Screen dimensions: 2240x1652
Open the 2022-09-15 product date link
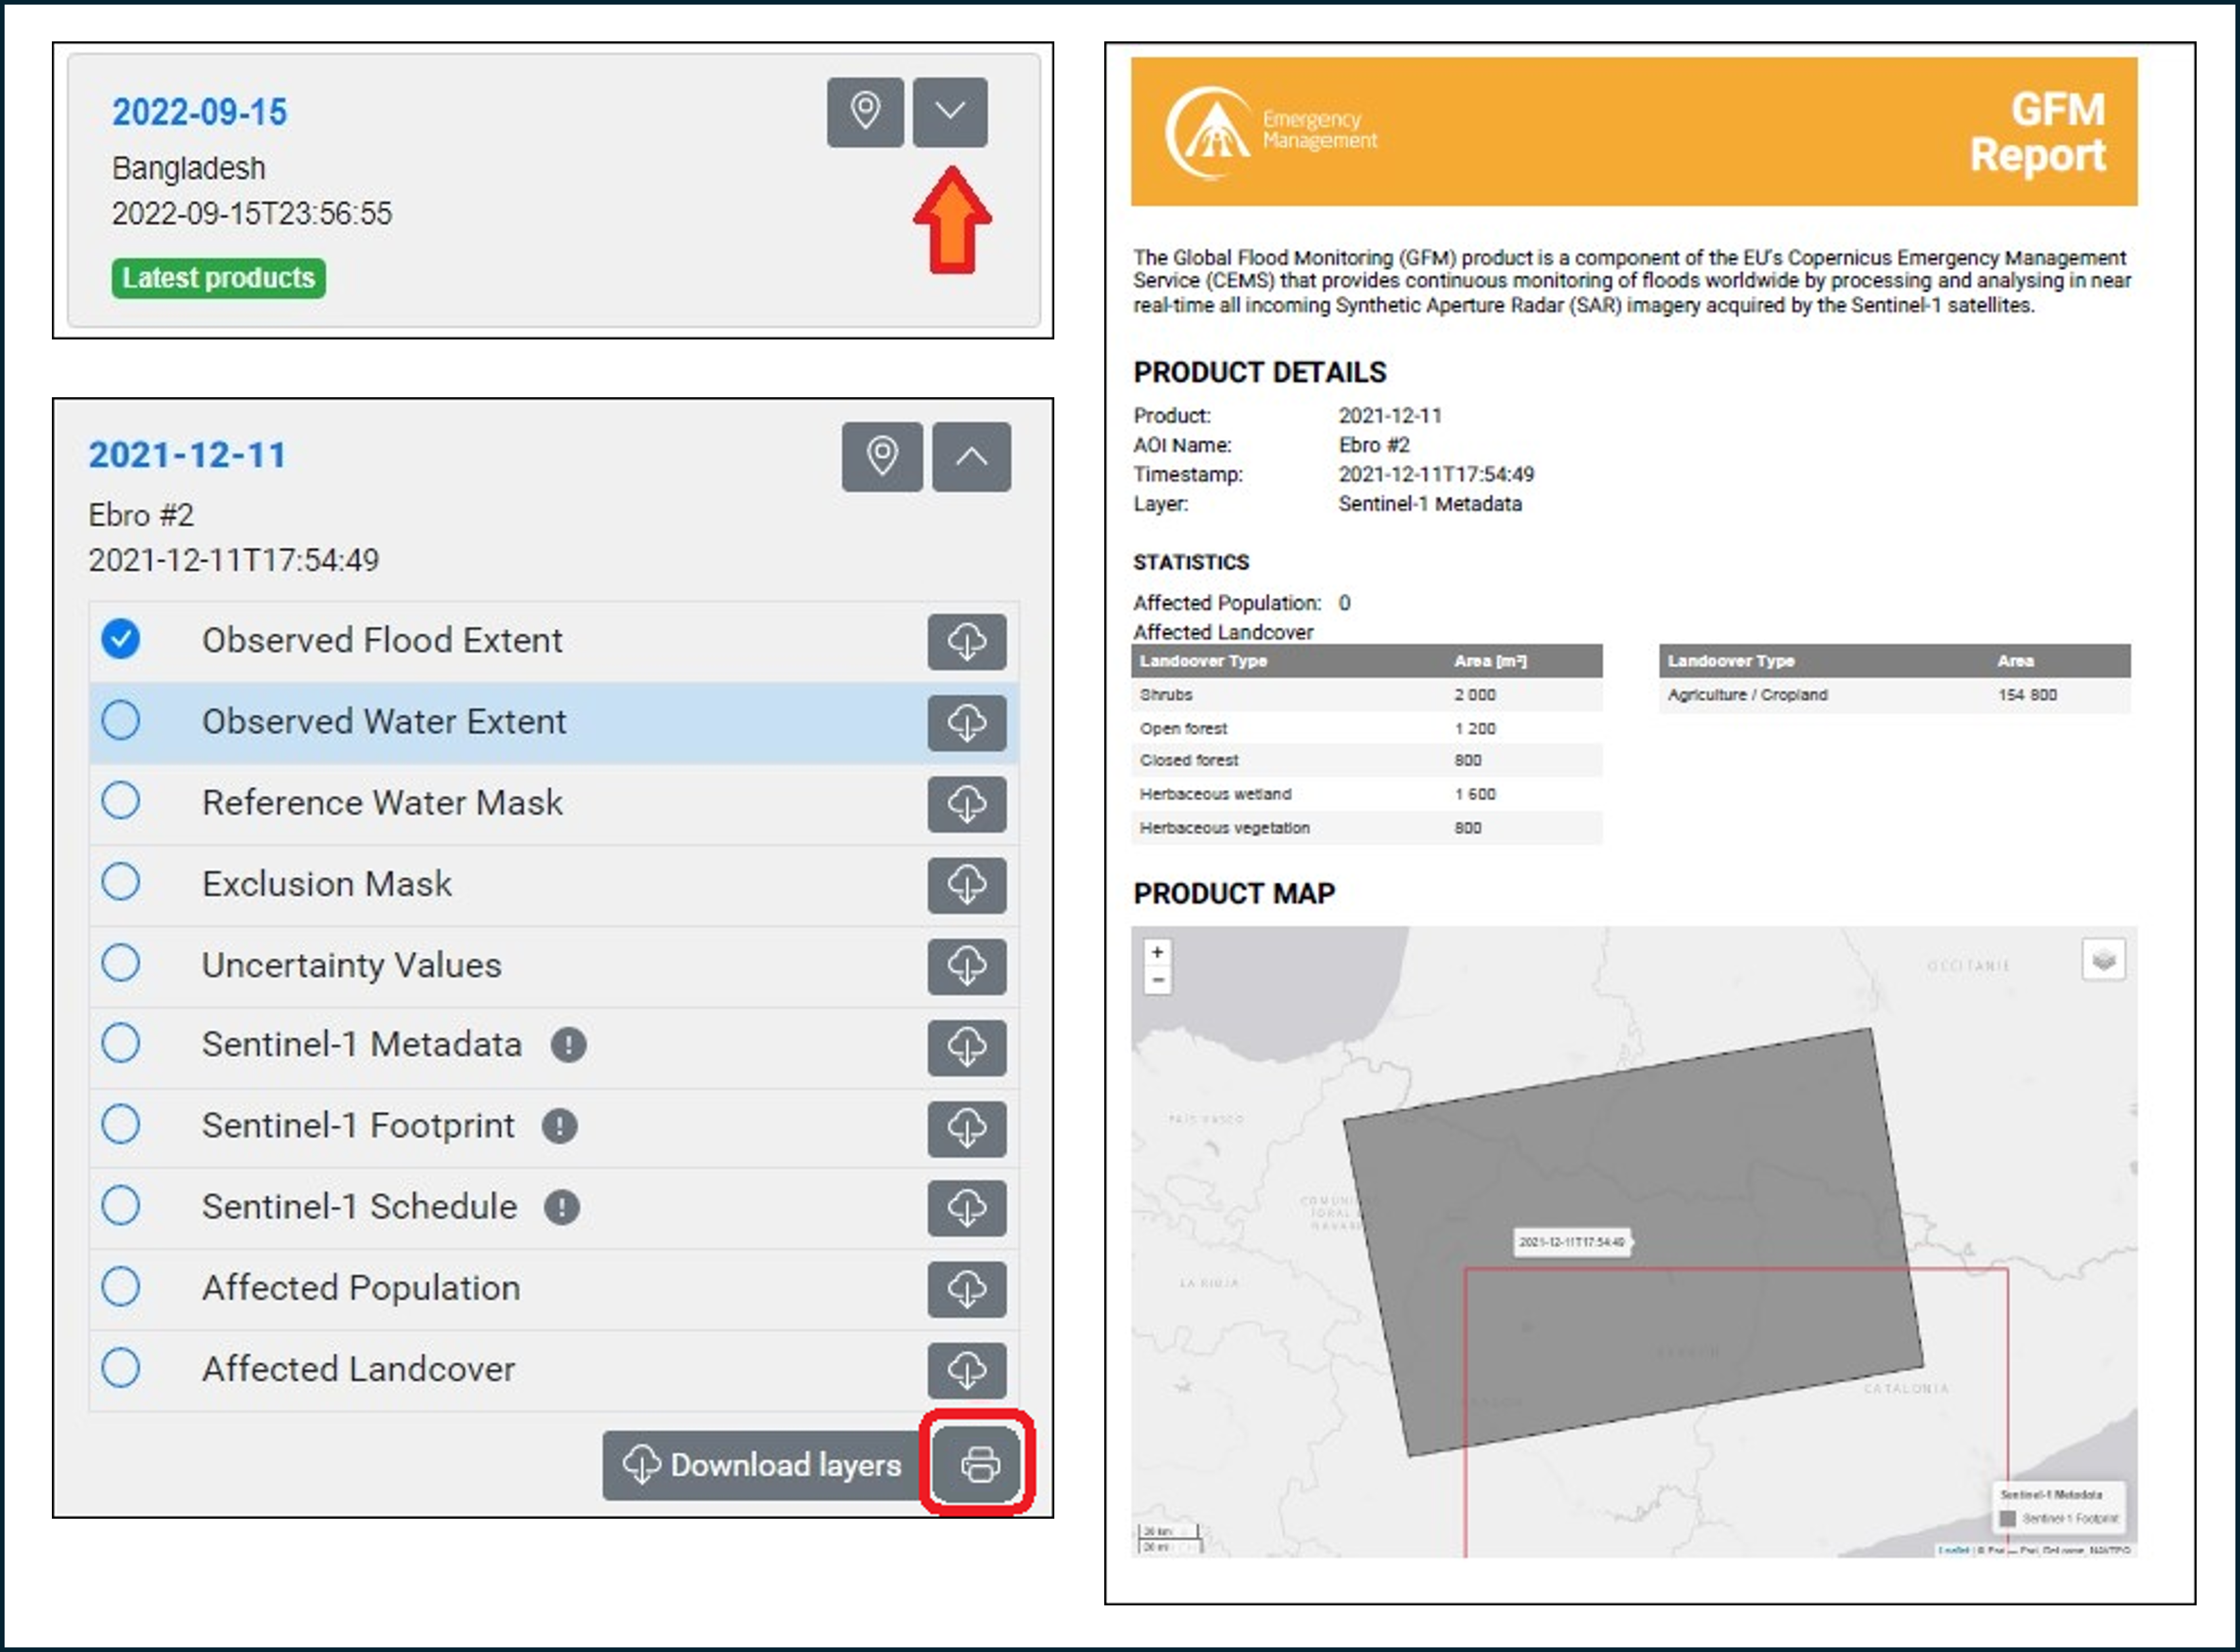tap(199, 112)
